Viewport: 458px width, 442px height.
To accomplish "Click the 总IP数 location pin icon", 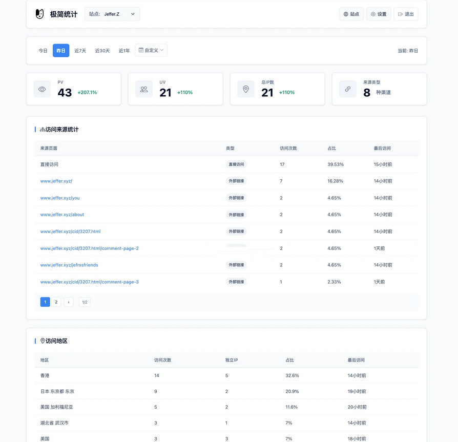I will (x=246, y=89).
